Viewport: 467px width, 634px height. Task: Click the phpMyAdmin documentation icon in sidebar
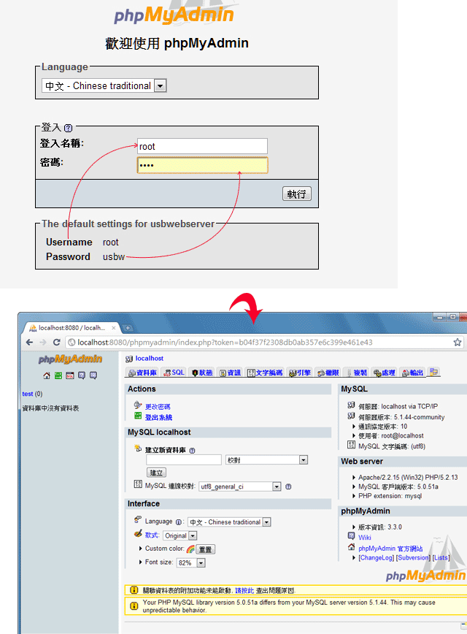(82, 375)
